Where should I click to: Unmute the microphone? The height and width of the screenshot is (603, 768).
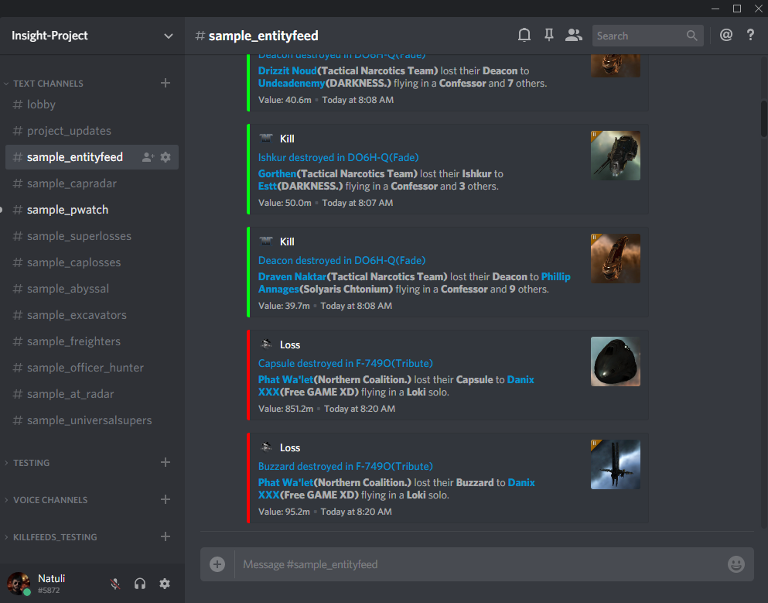click(x=115, y=584)
